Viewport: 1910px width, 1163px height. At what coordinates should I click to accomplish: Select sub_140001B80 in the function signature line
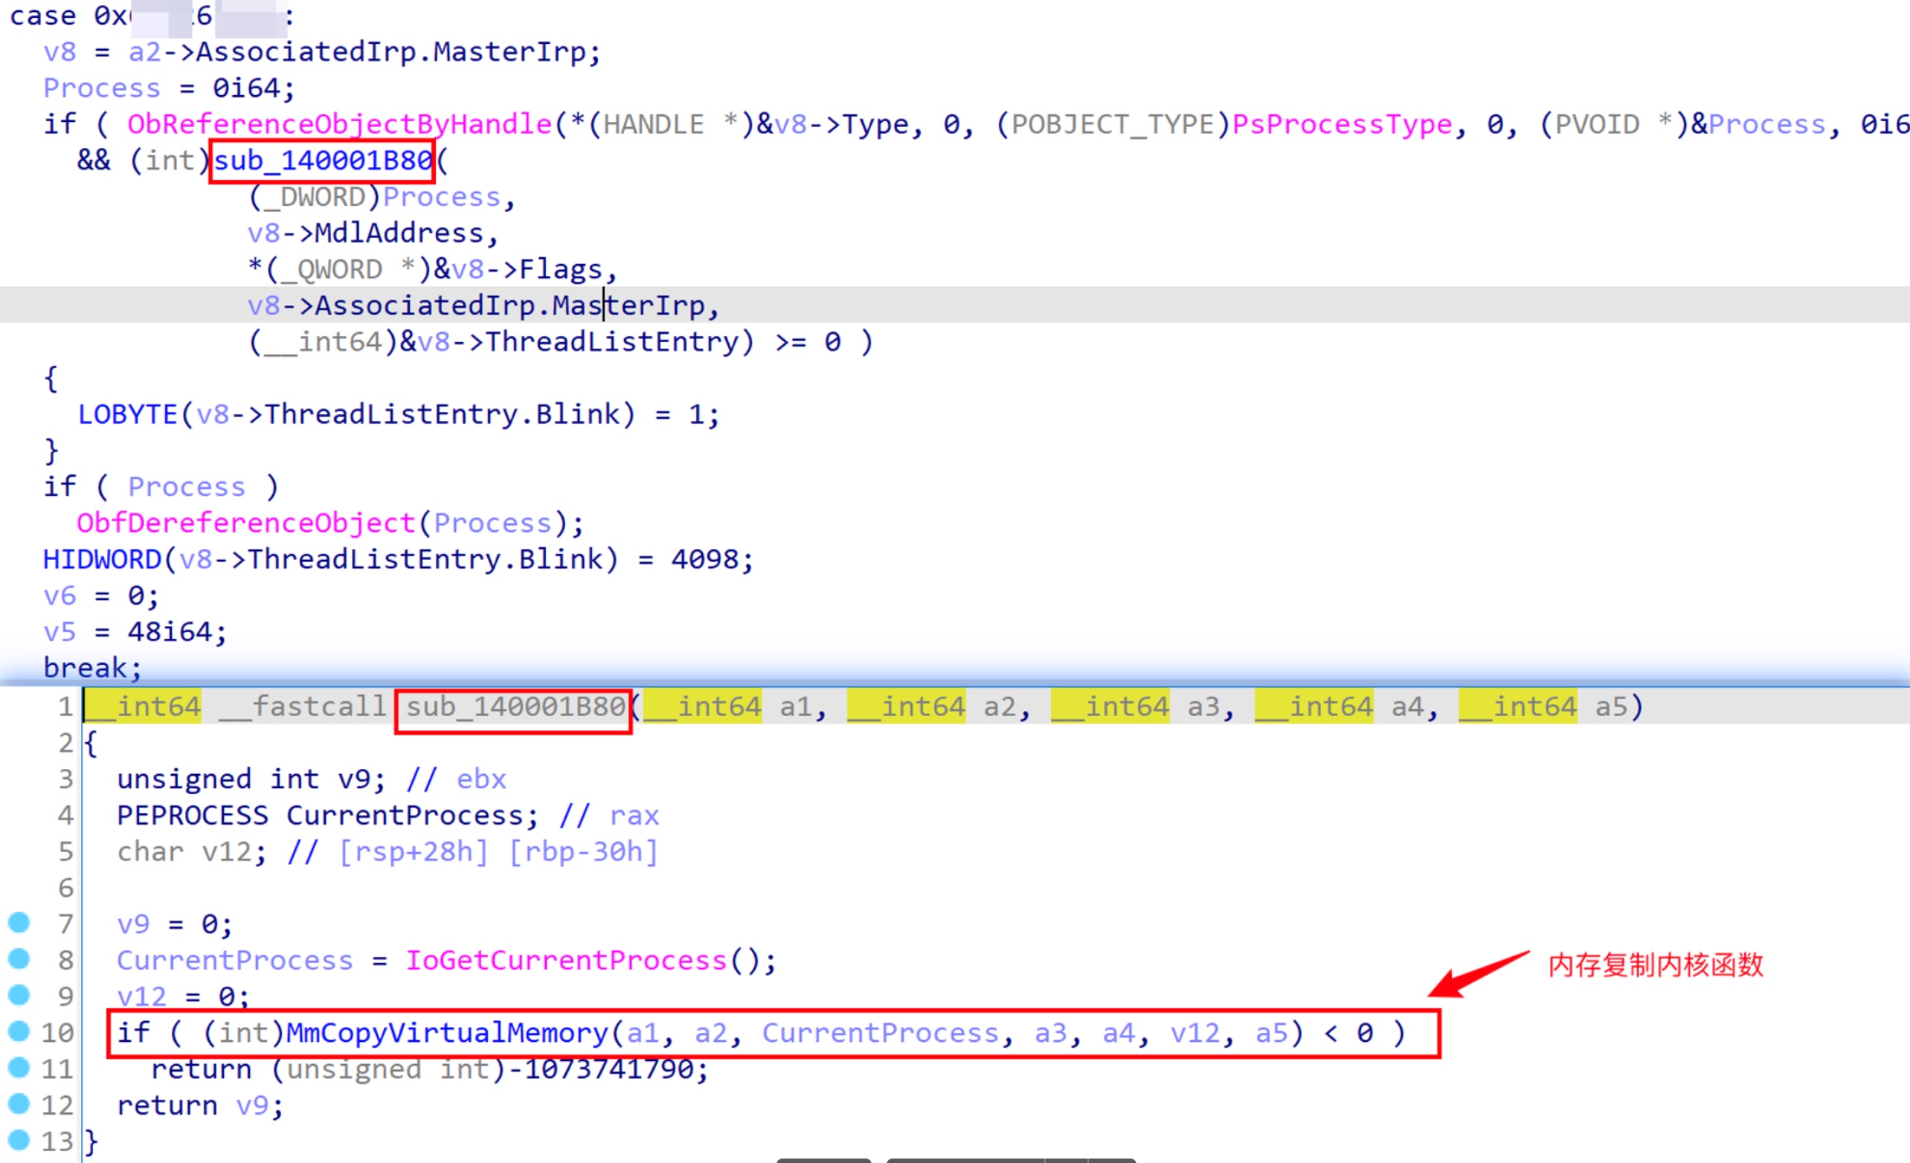tap(515, 707)
